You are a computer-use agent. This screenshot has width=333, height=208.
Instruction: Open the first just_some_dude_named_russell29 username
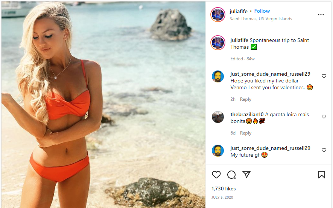pyautogui.click(x=270, y=74)
